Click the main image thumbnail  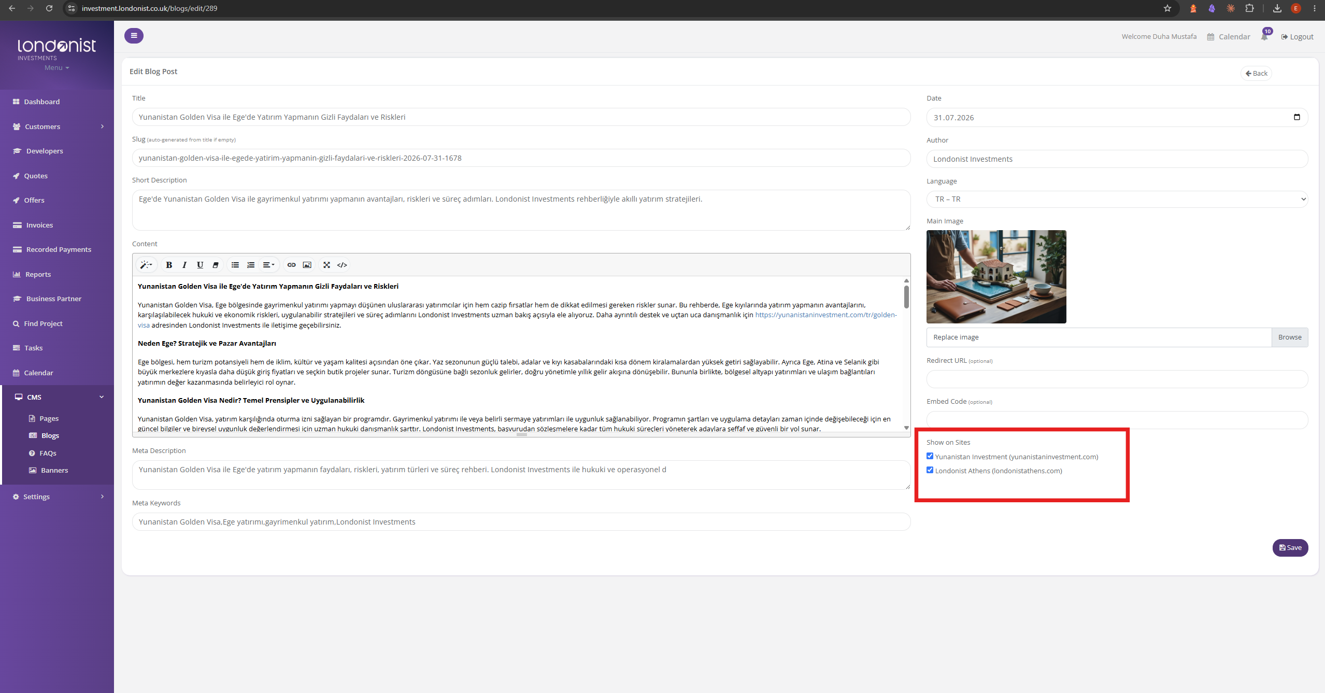pyautogui.click(x=996, y=277)
